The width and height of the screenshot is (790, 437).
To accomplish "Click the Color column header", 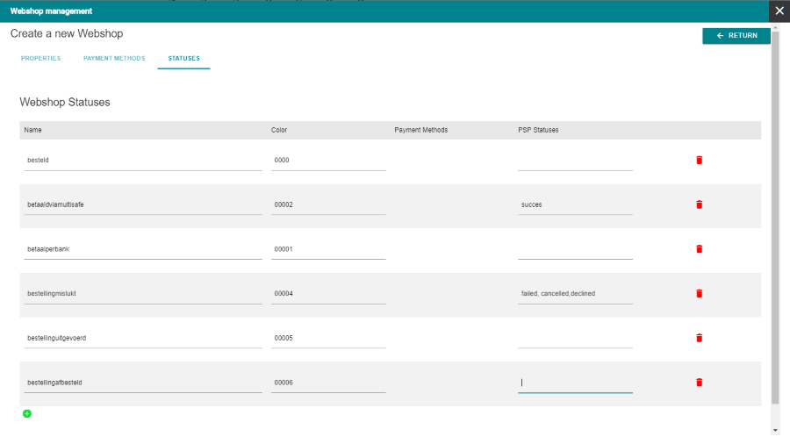I will tap(279, 130).
